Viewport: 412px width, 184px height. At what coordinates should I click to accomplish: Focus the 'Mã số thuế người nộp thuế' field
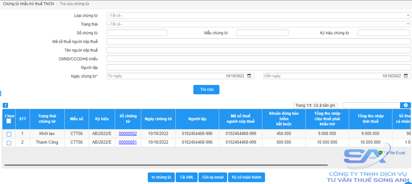tap(258, 42)
